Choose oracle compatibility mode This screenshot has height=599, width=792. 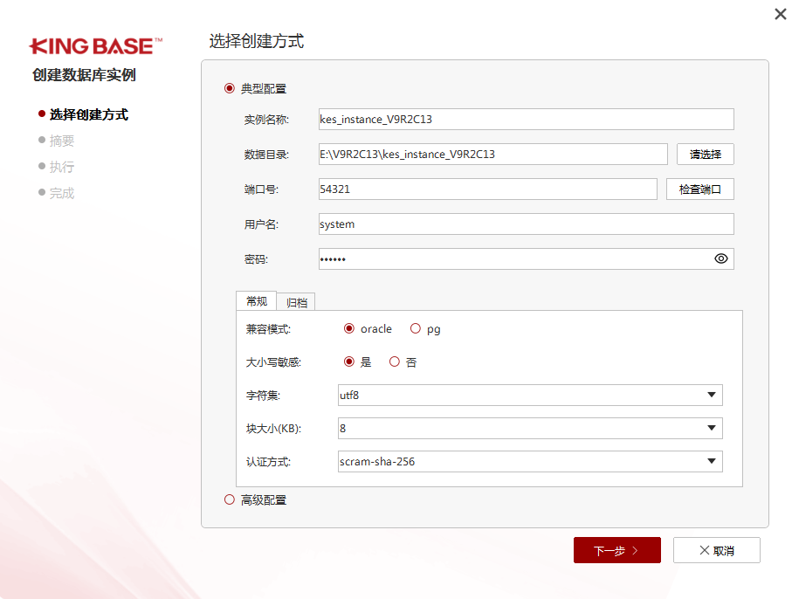[x=349, y=329]
